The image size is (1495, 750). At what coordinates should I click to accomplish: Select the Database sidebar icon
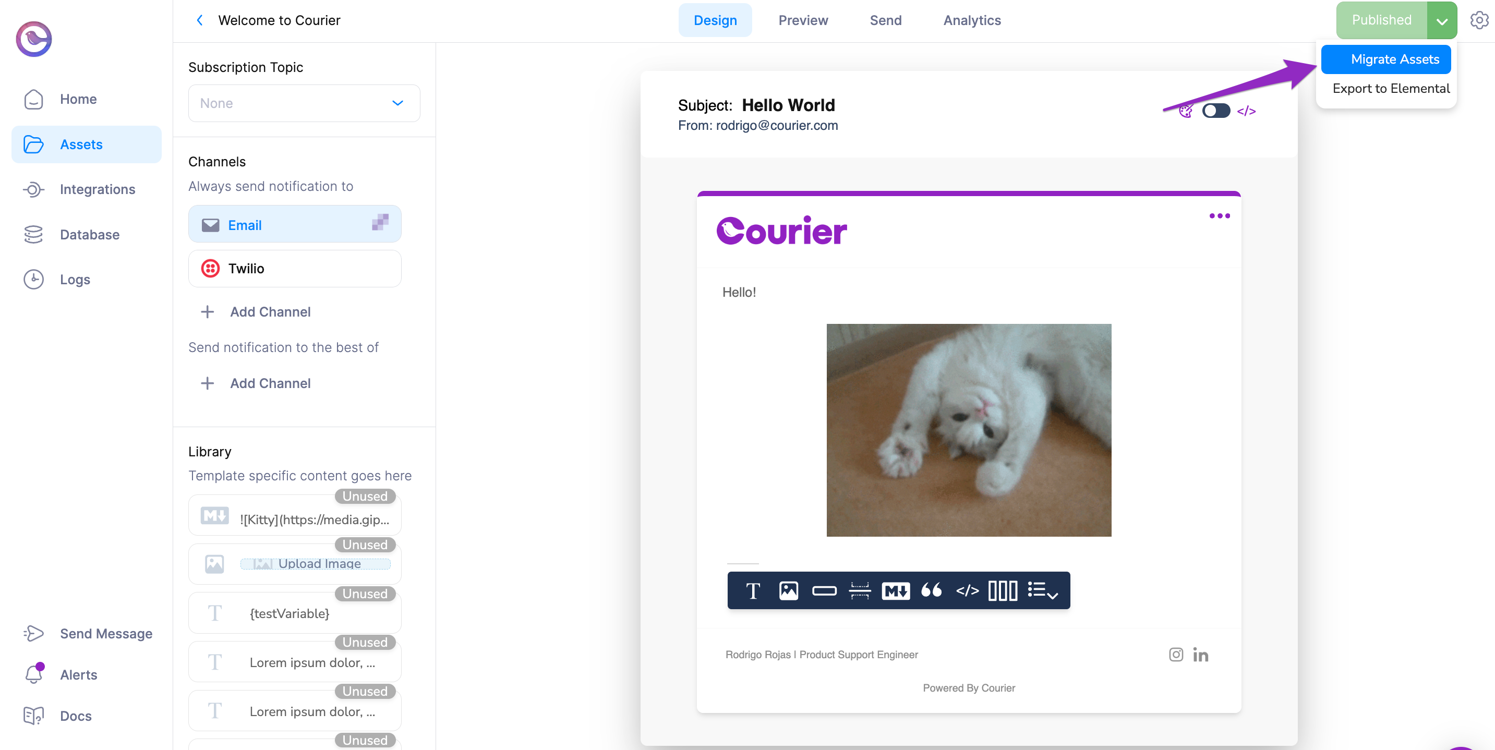point(34,234)
